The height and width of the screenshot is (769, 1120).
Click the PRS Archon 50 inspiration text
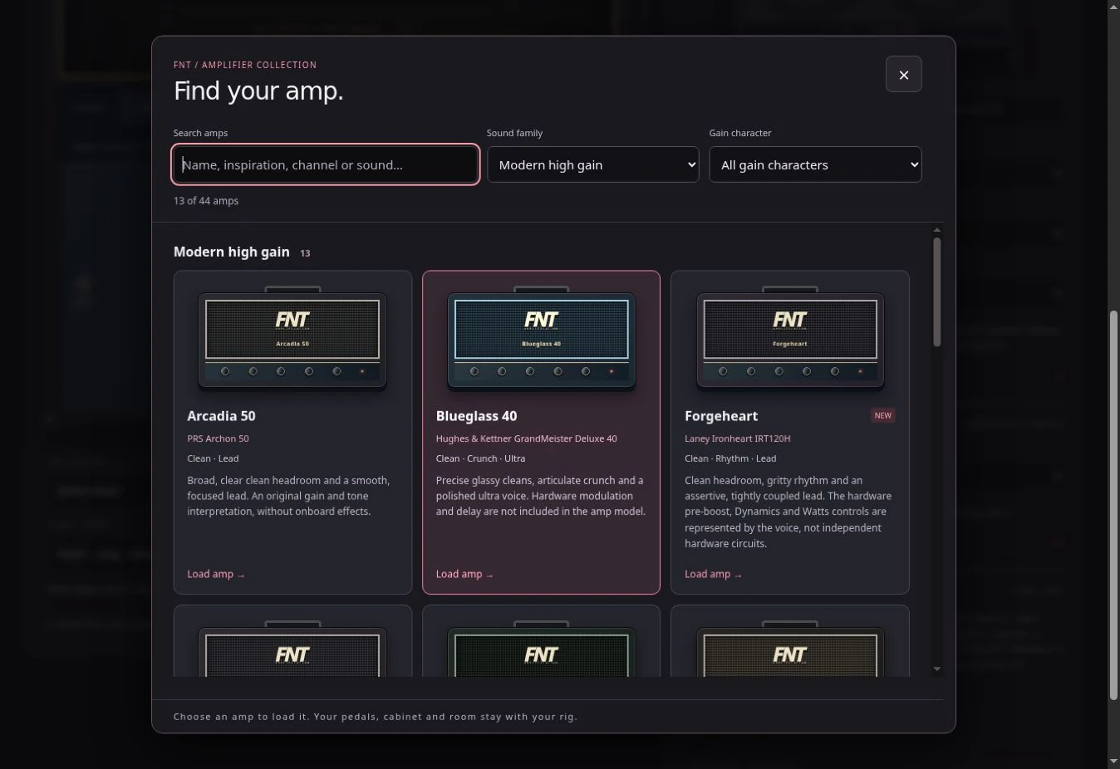(218, 438)
